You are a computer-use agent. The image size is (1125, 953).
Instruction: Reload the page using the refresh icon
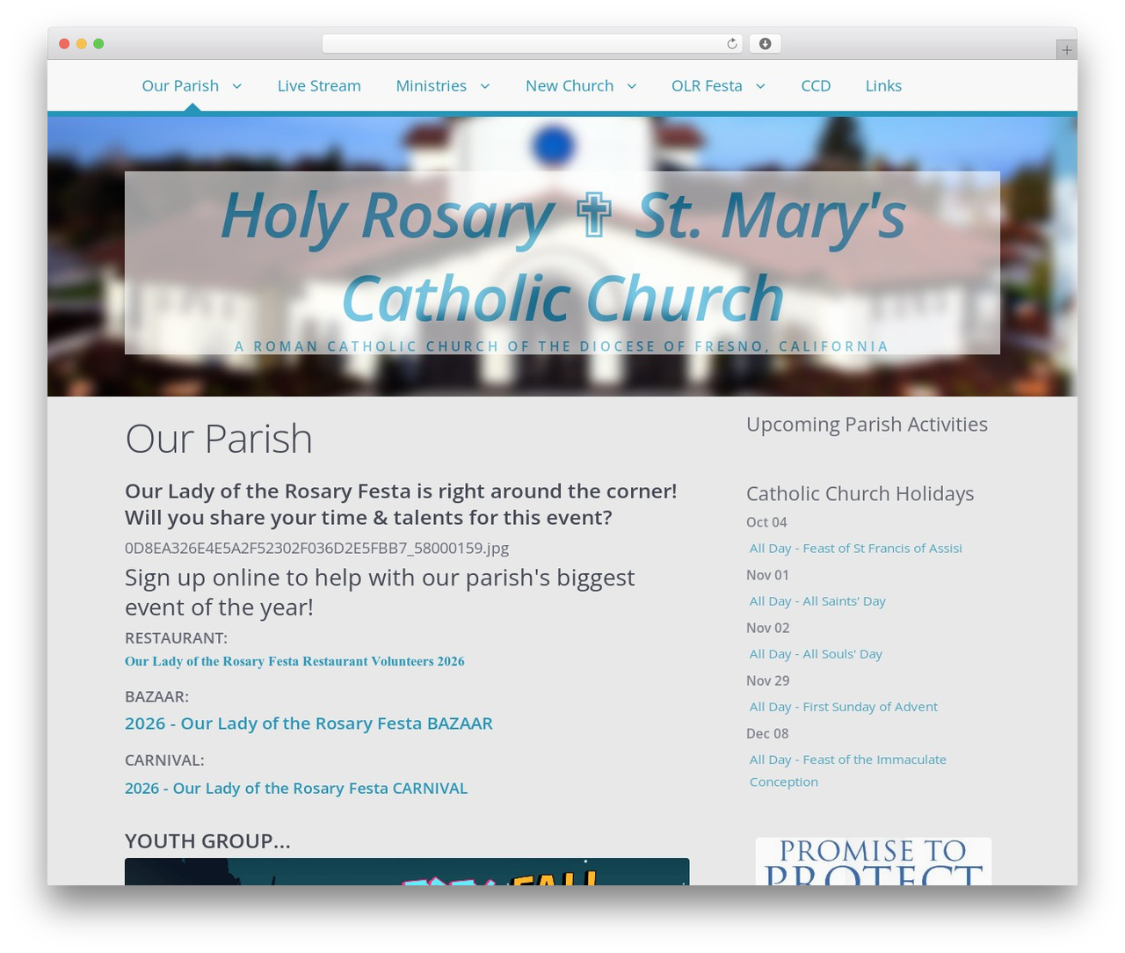pyautogui.click(x=731, y=44)
